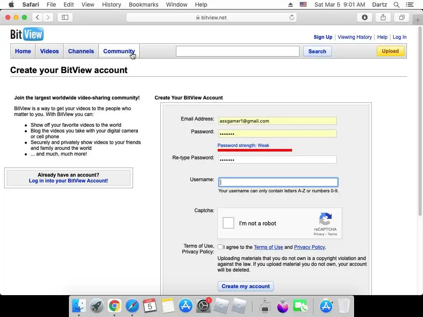Go back with Safari's back arrow
Viewport: 423px width, 317px height.
click(x=37, y=17)
